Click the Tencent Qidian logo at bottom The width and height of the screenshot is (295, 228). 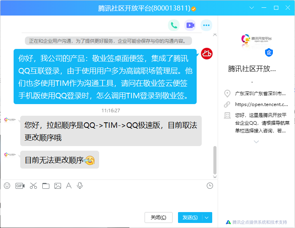point(229,222)
